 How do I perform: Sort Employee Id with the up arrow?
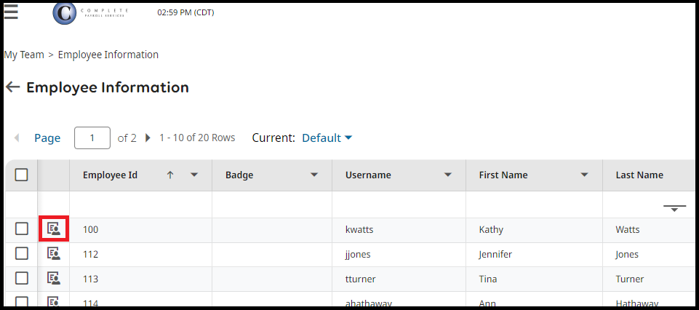pos(170,175)
